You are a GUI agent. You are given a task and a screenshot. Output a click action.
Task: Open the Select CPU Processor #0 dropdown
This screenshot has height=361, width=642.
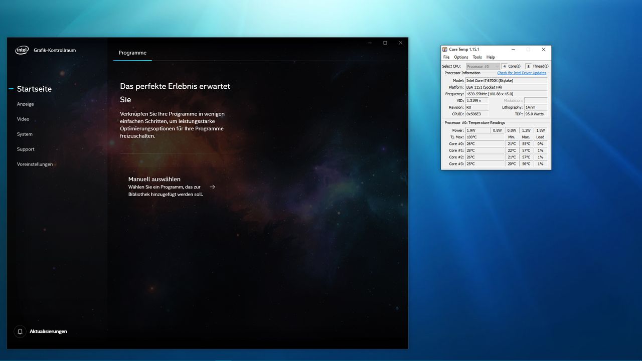[x=483, y=66]
